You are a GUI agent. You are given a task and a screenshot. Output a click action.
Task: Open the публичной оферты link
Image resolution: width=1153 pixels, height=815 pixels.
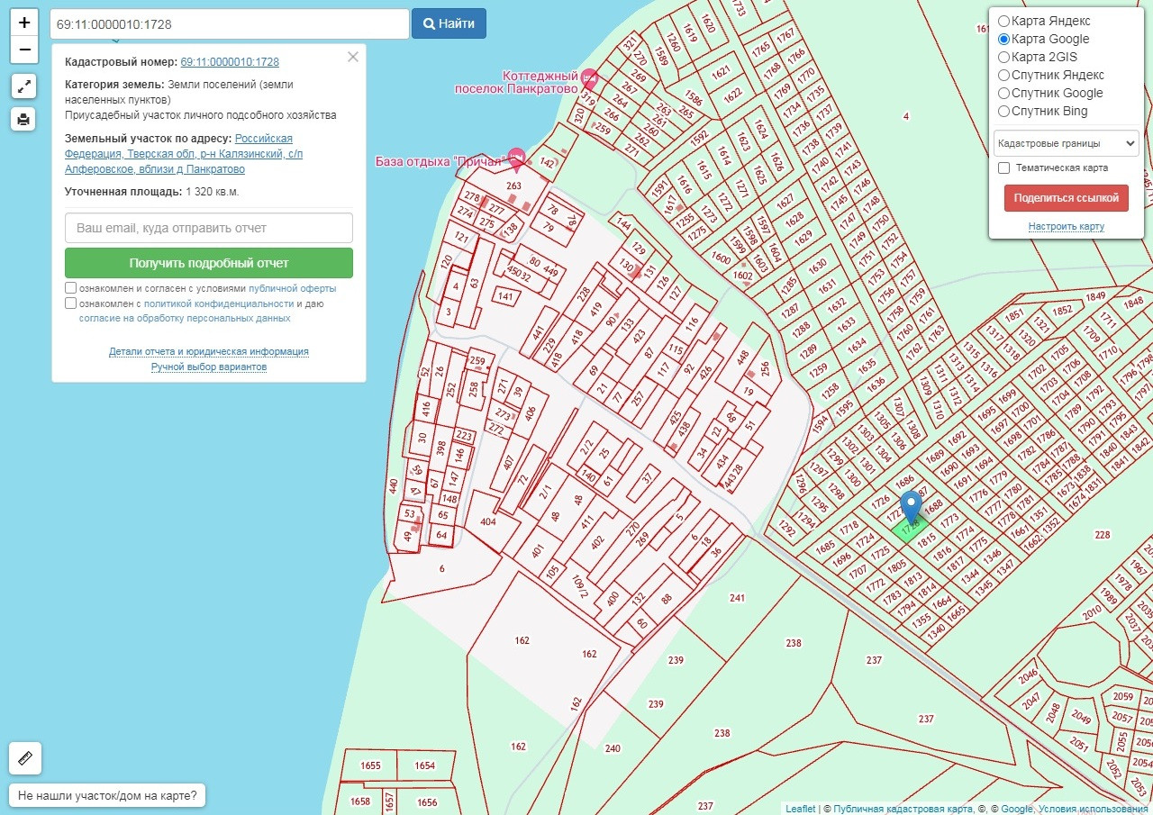pos(293,289)
